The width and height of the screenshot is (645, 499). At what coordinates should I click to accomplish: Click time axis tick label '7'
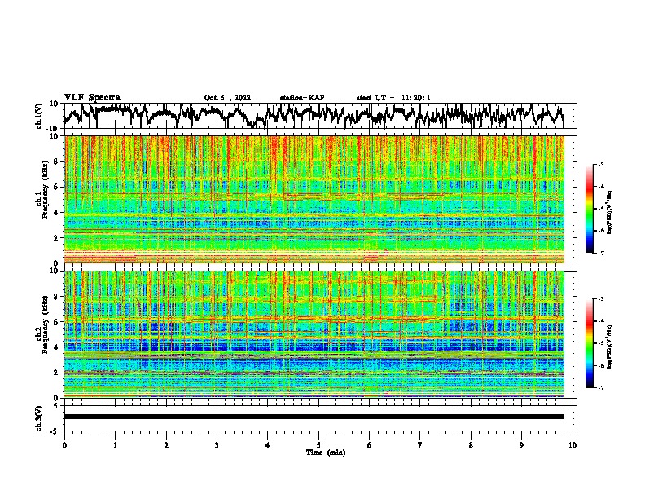pyautogui.click(x=420, y=445)
